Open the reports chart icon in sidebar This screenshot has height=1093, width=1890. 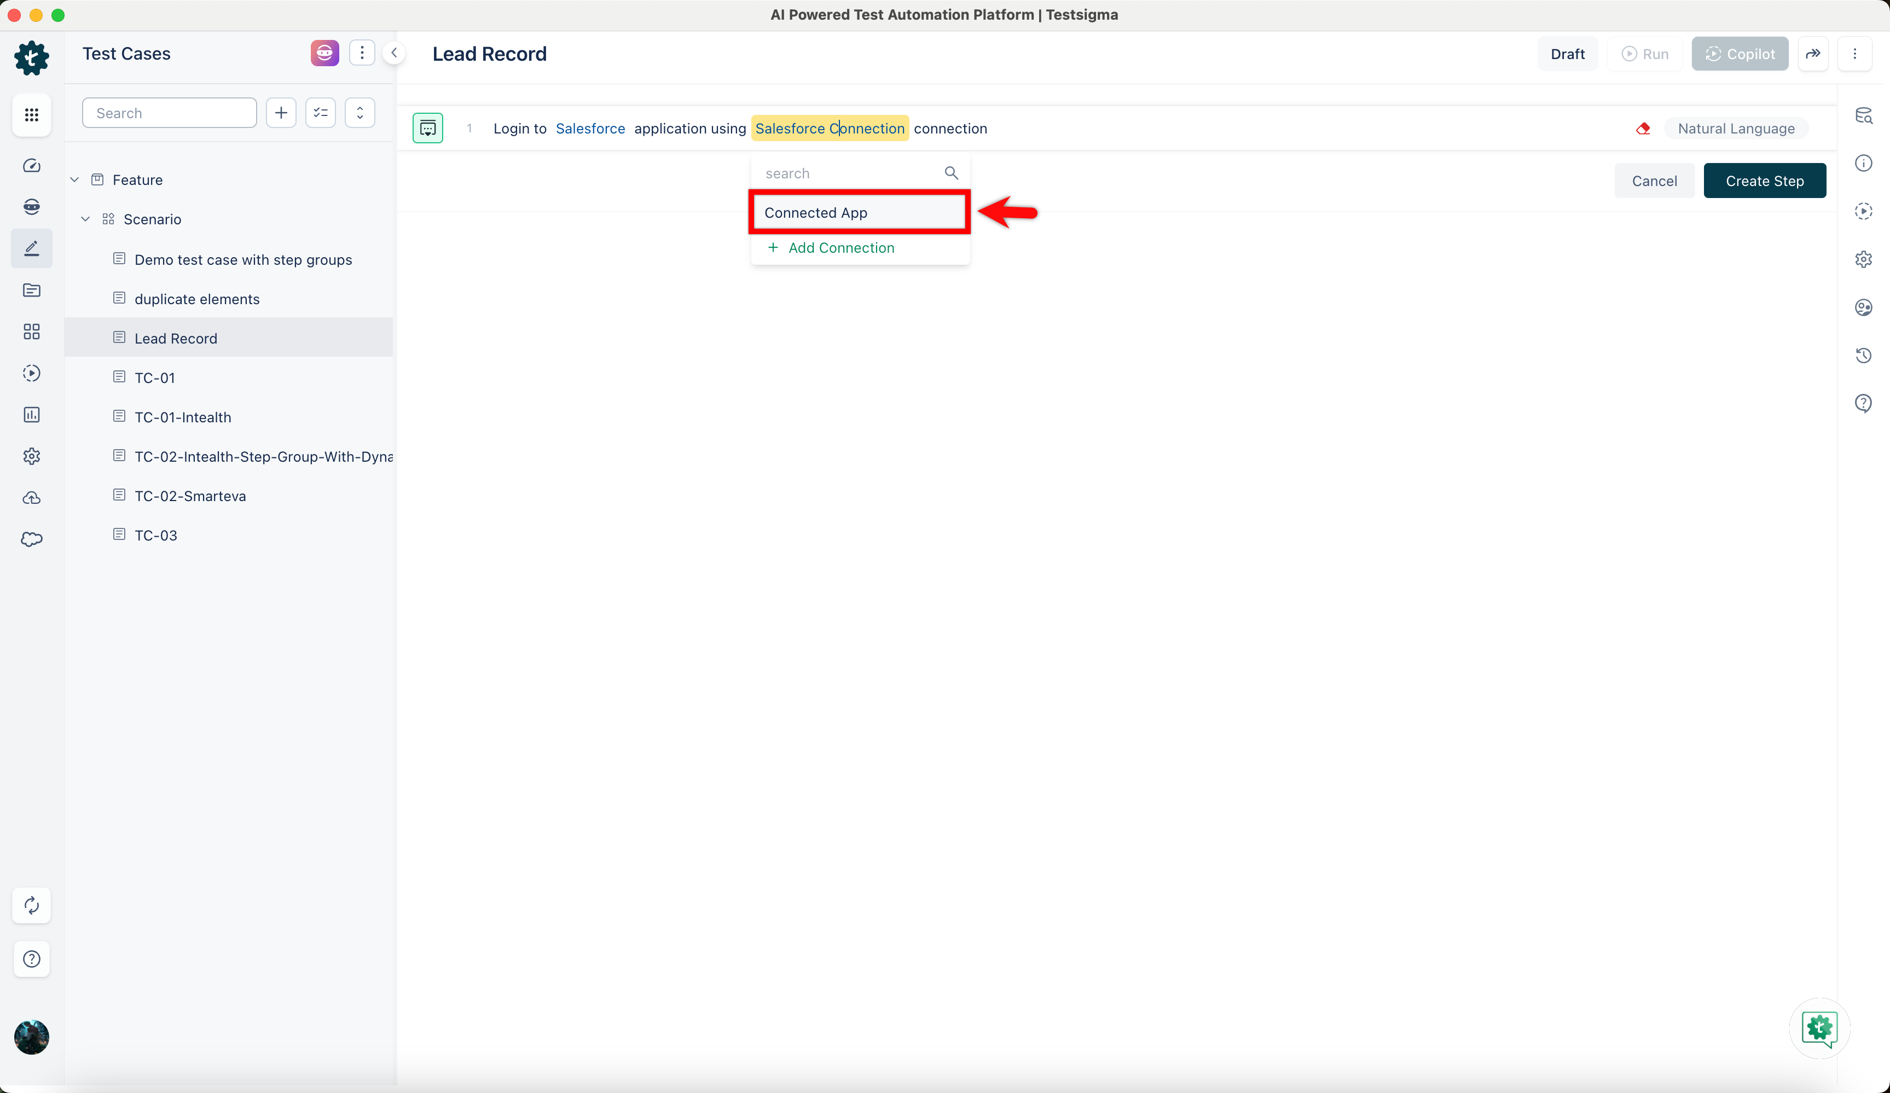(x=32, y=415)
